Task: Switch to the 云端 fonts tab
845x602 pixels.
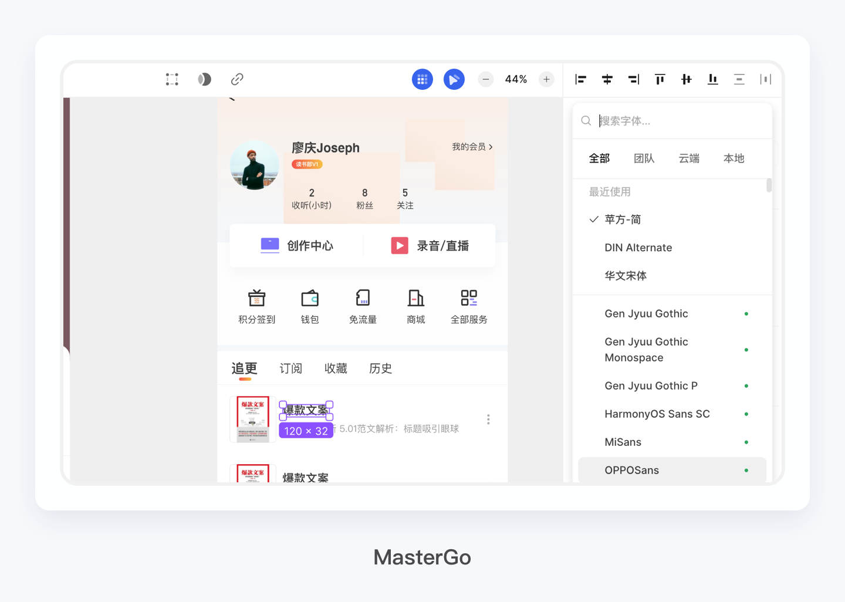Action: (x=688, y=158)
